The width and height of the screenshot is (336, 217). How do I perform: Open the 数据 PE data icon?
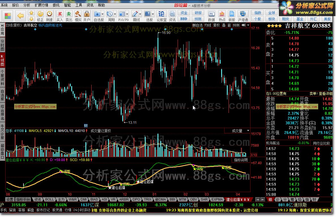pos(211,14)
